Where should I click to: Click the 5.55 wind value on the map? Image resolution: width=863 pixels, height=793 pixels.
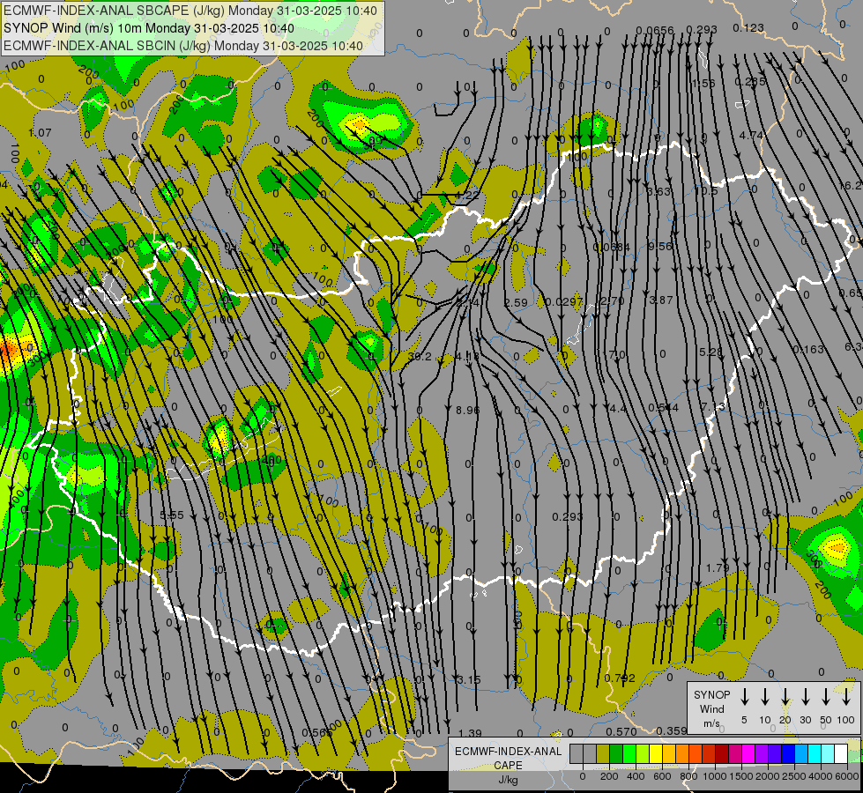pos(172,515)
